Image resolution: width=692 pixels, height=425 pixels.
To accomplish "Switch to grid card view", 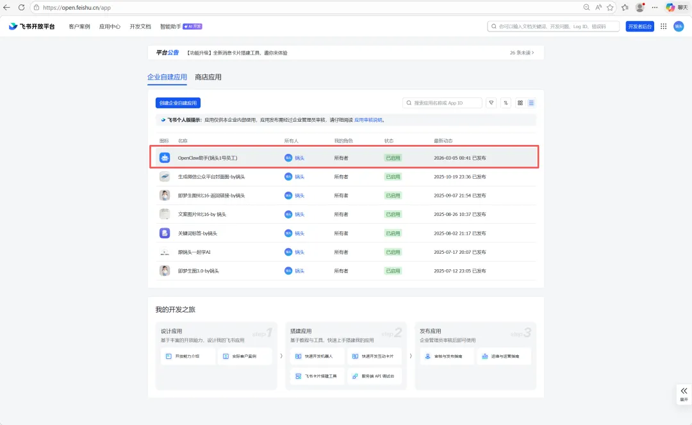I will pyautogui.click(x=520, y=103).
